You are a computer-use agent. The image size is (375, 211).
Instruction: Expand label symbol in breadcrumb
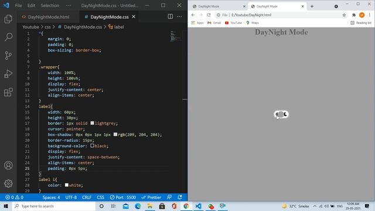[116, 27]
